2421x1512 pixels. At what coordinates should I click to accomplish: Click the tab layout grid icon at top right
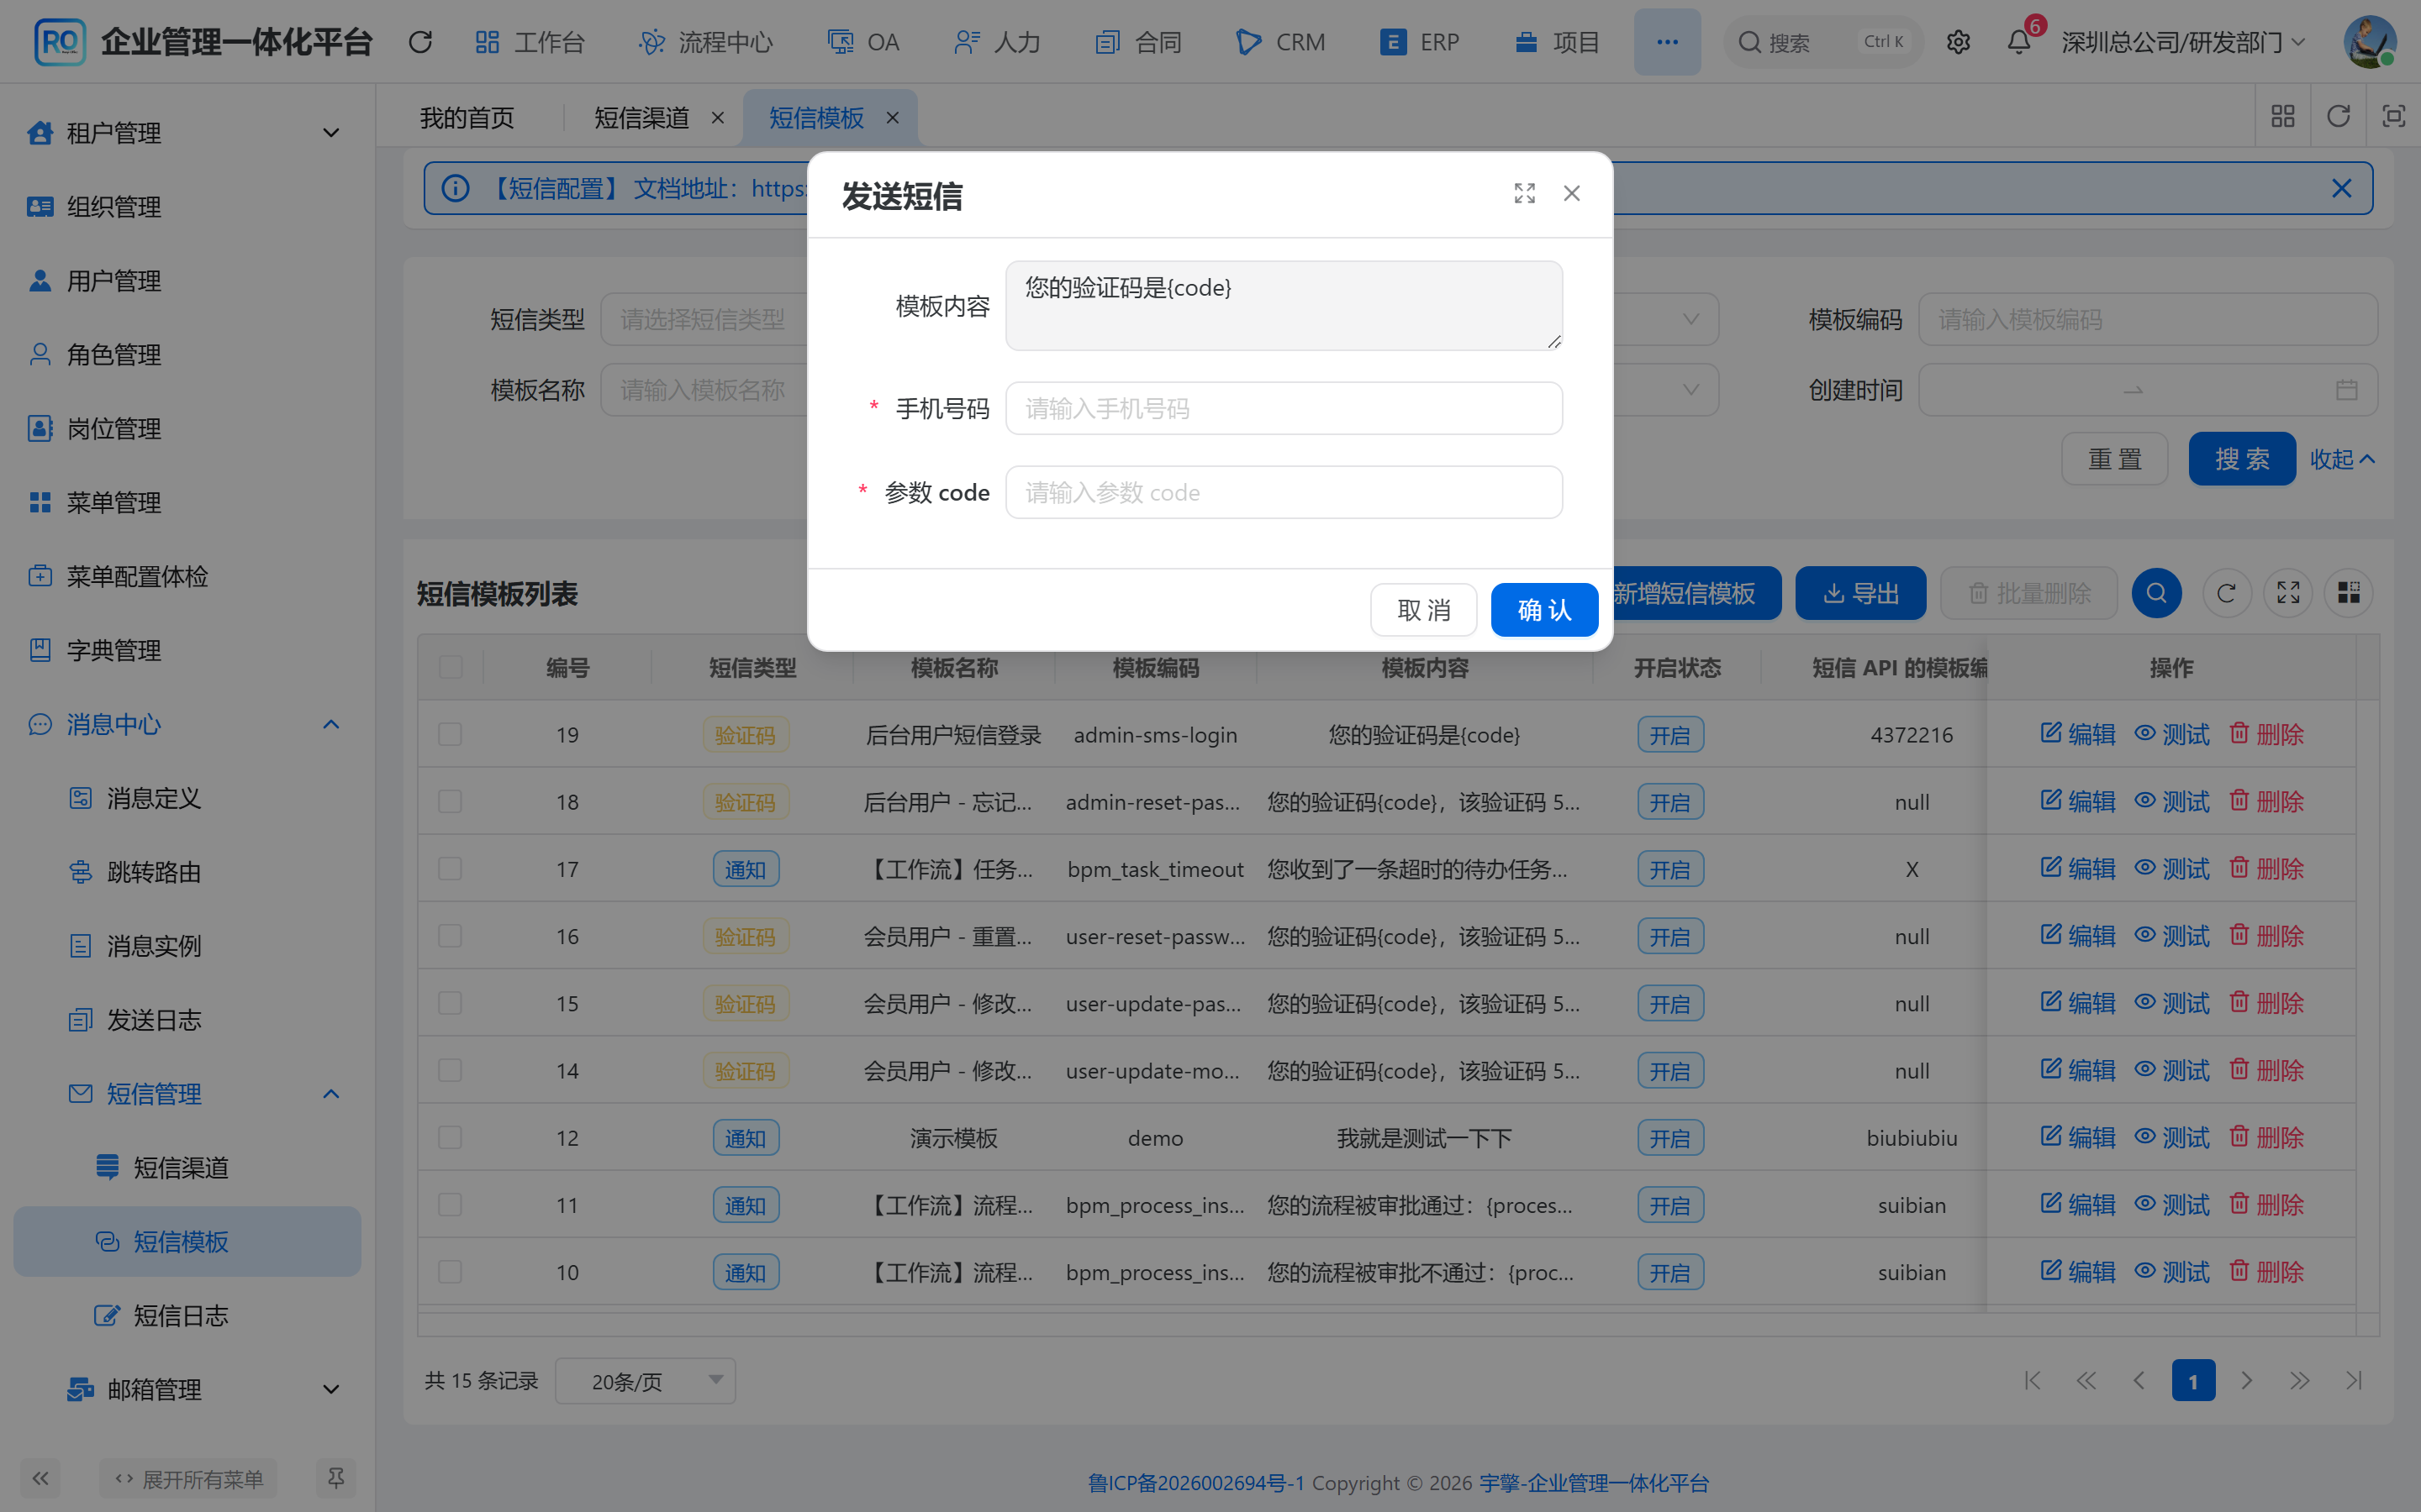[x=2283, y=116]
